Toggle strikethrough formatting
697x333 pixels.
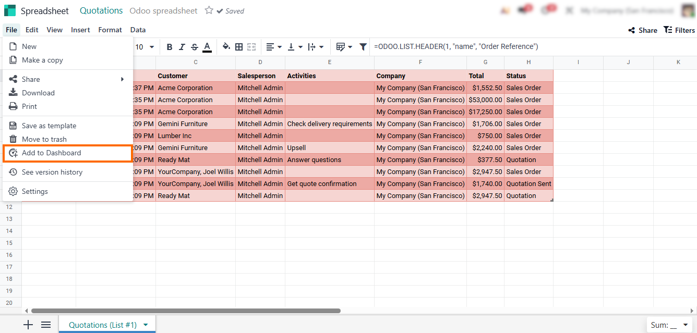tap(195, 47)
